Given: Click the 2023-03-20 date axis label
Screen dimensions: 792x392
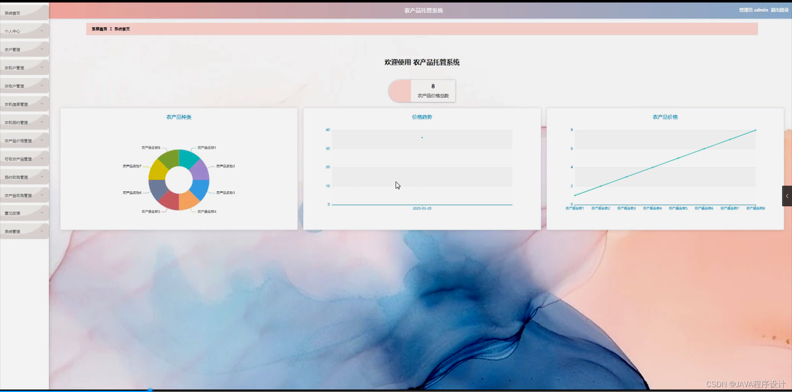Looking at the screenshot, I should pyautogui.click(x=422, y=208).
